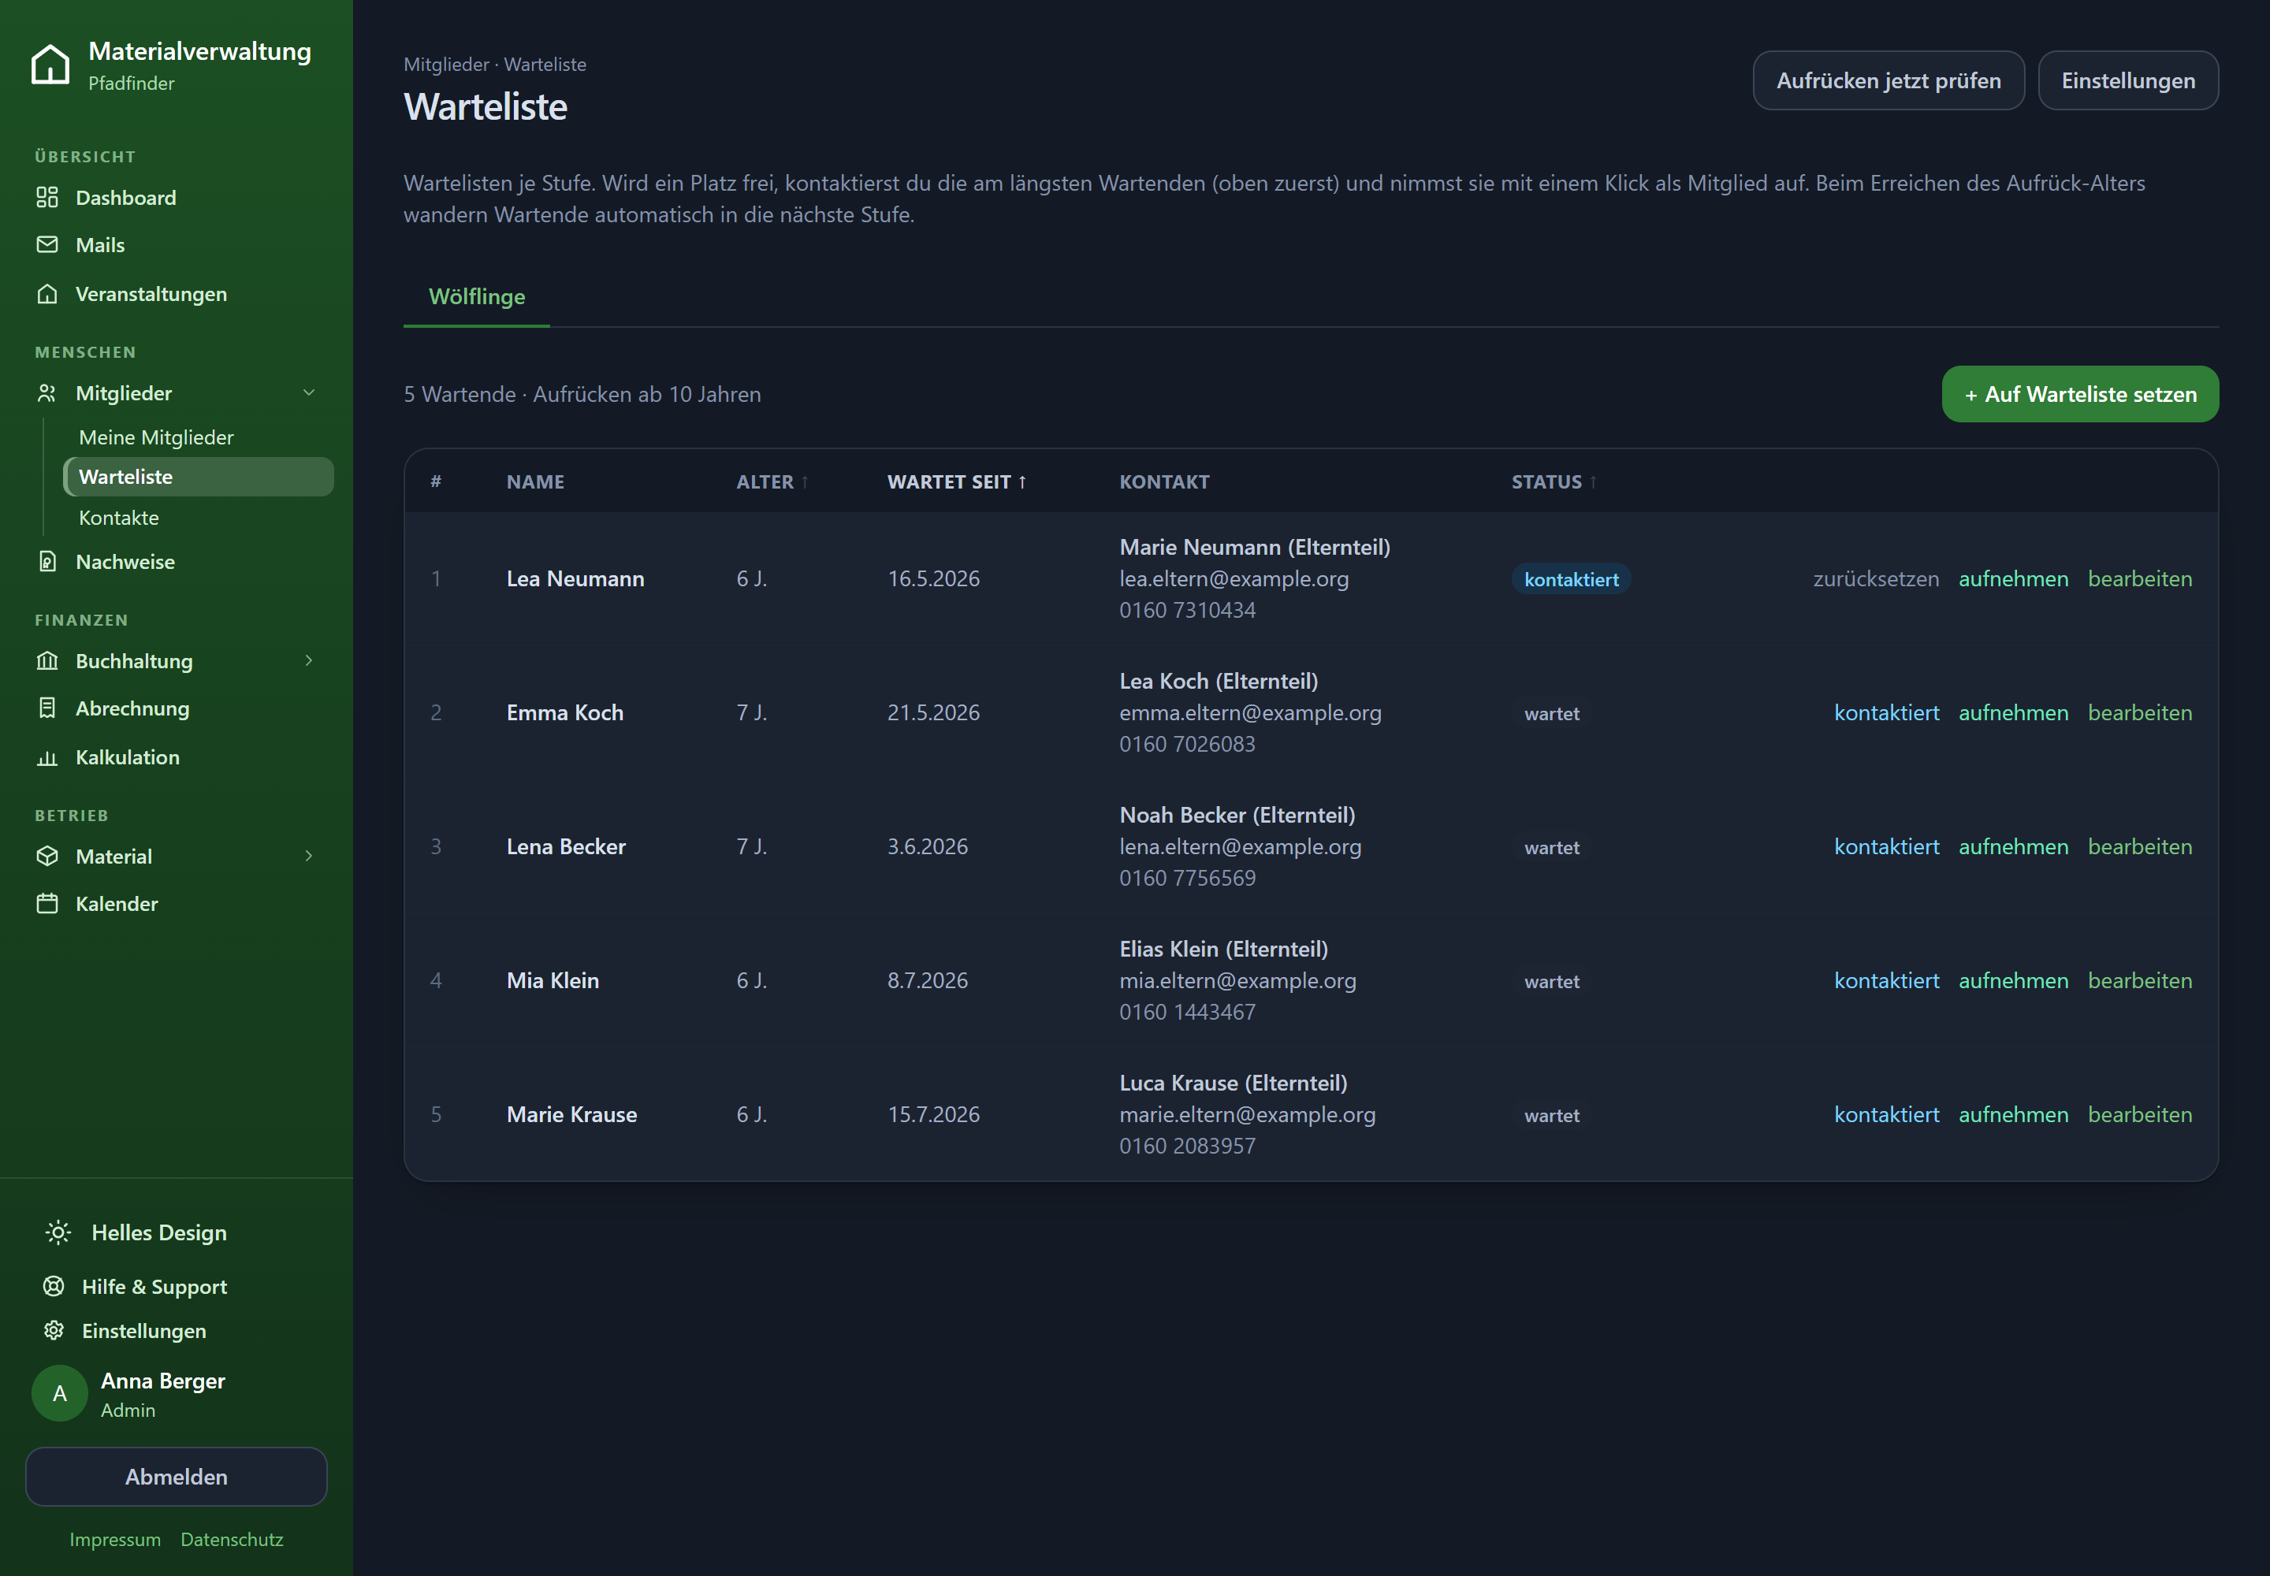This screenshot has width=2270, height=1576.
Task: Click the Buchhaltung bank icon
Action: [x=47, y=660]
